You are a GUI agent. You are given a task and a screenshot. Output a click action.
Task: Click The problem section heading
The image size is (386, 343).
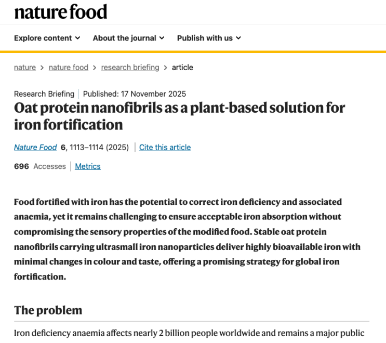pos(48,310)
